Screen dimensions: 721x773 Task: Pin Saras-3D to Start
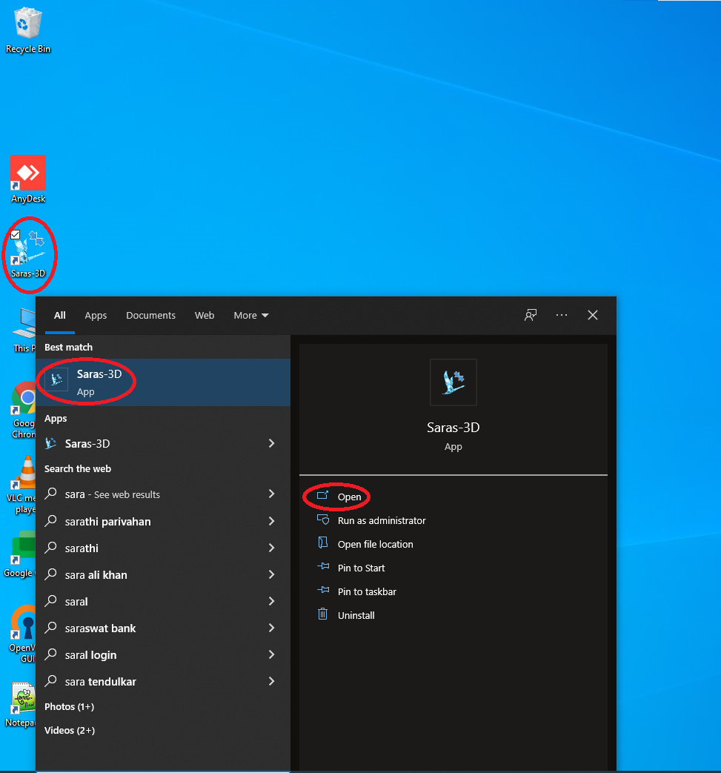351,568
